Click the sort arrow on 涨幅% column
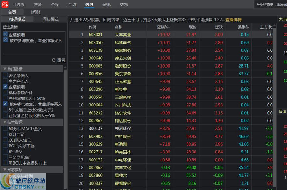 [x=169, y=27]
